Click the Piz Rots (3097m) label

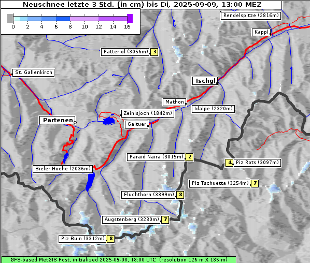click(x=257, y=163)
